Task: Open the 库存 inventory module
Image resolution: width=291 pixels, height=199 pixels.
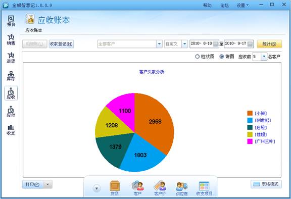Action: (x=11, y=76)
